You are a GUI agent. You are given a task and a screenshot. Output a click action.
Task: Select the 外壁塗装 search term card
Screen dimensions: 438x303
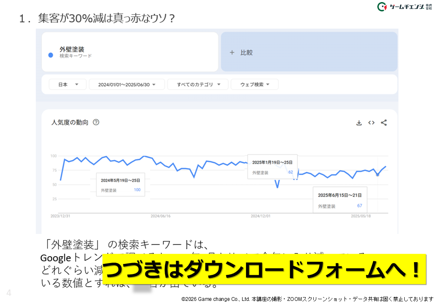130,52
